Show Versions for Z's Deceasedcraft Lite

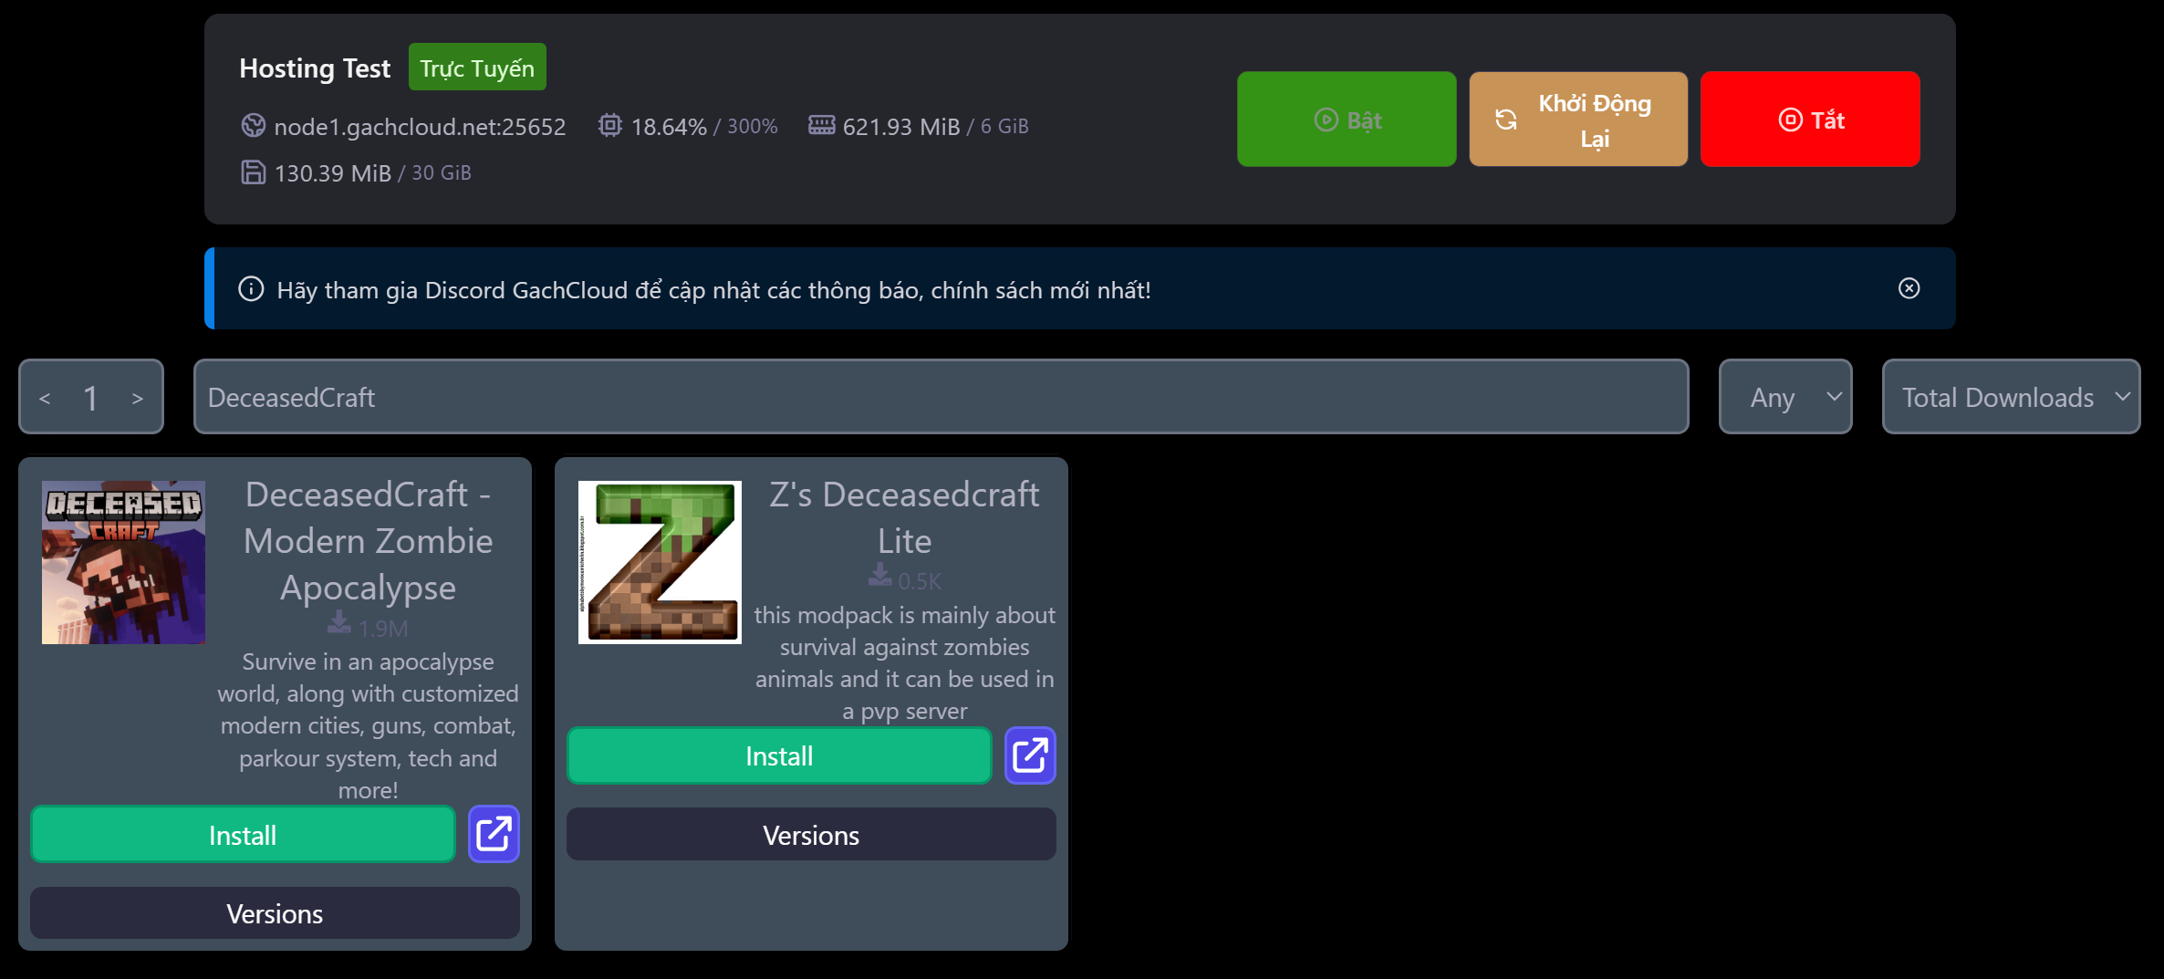point(811,835)
